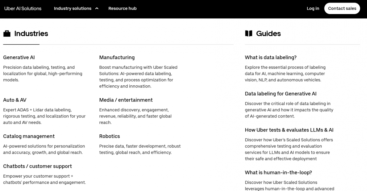Click the Guides open-book icon

point(248,33)
